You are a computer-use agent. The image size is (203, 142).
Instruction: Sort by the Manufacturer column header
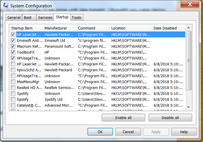coord(59,28)
